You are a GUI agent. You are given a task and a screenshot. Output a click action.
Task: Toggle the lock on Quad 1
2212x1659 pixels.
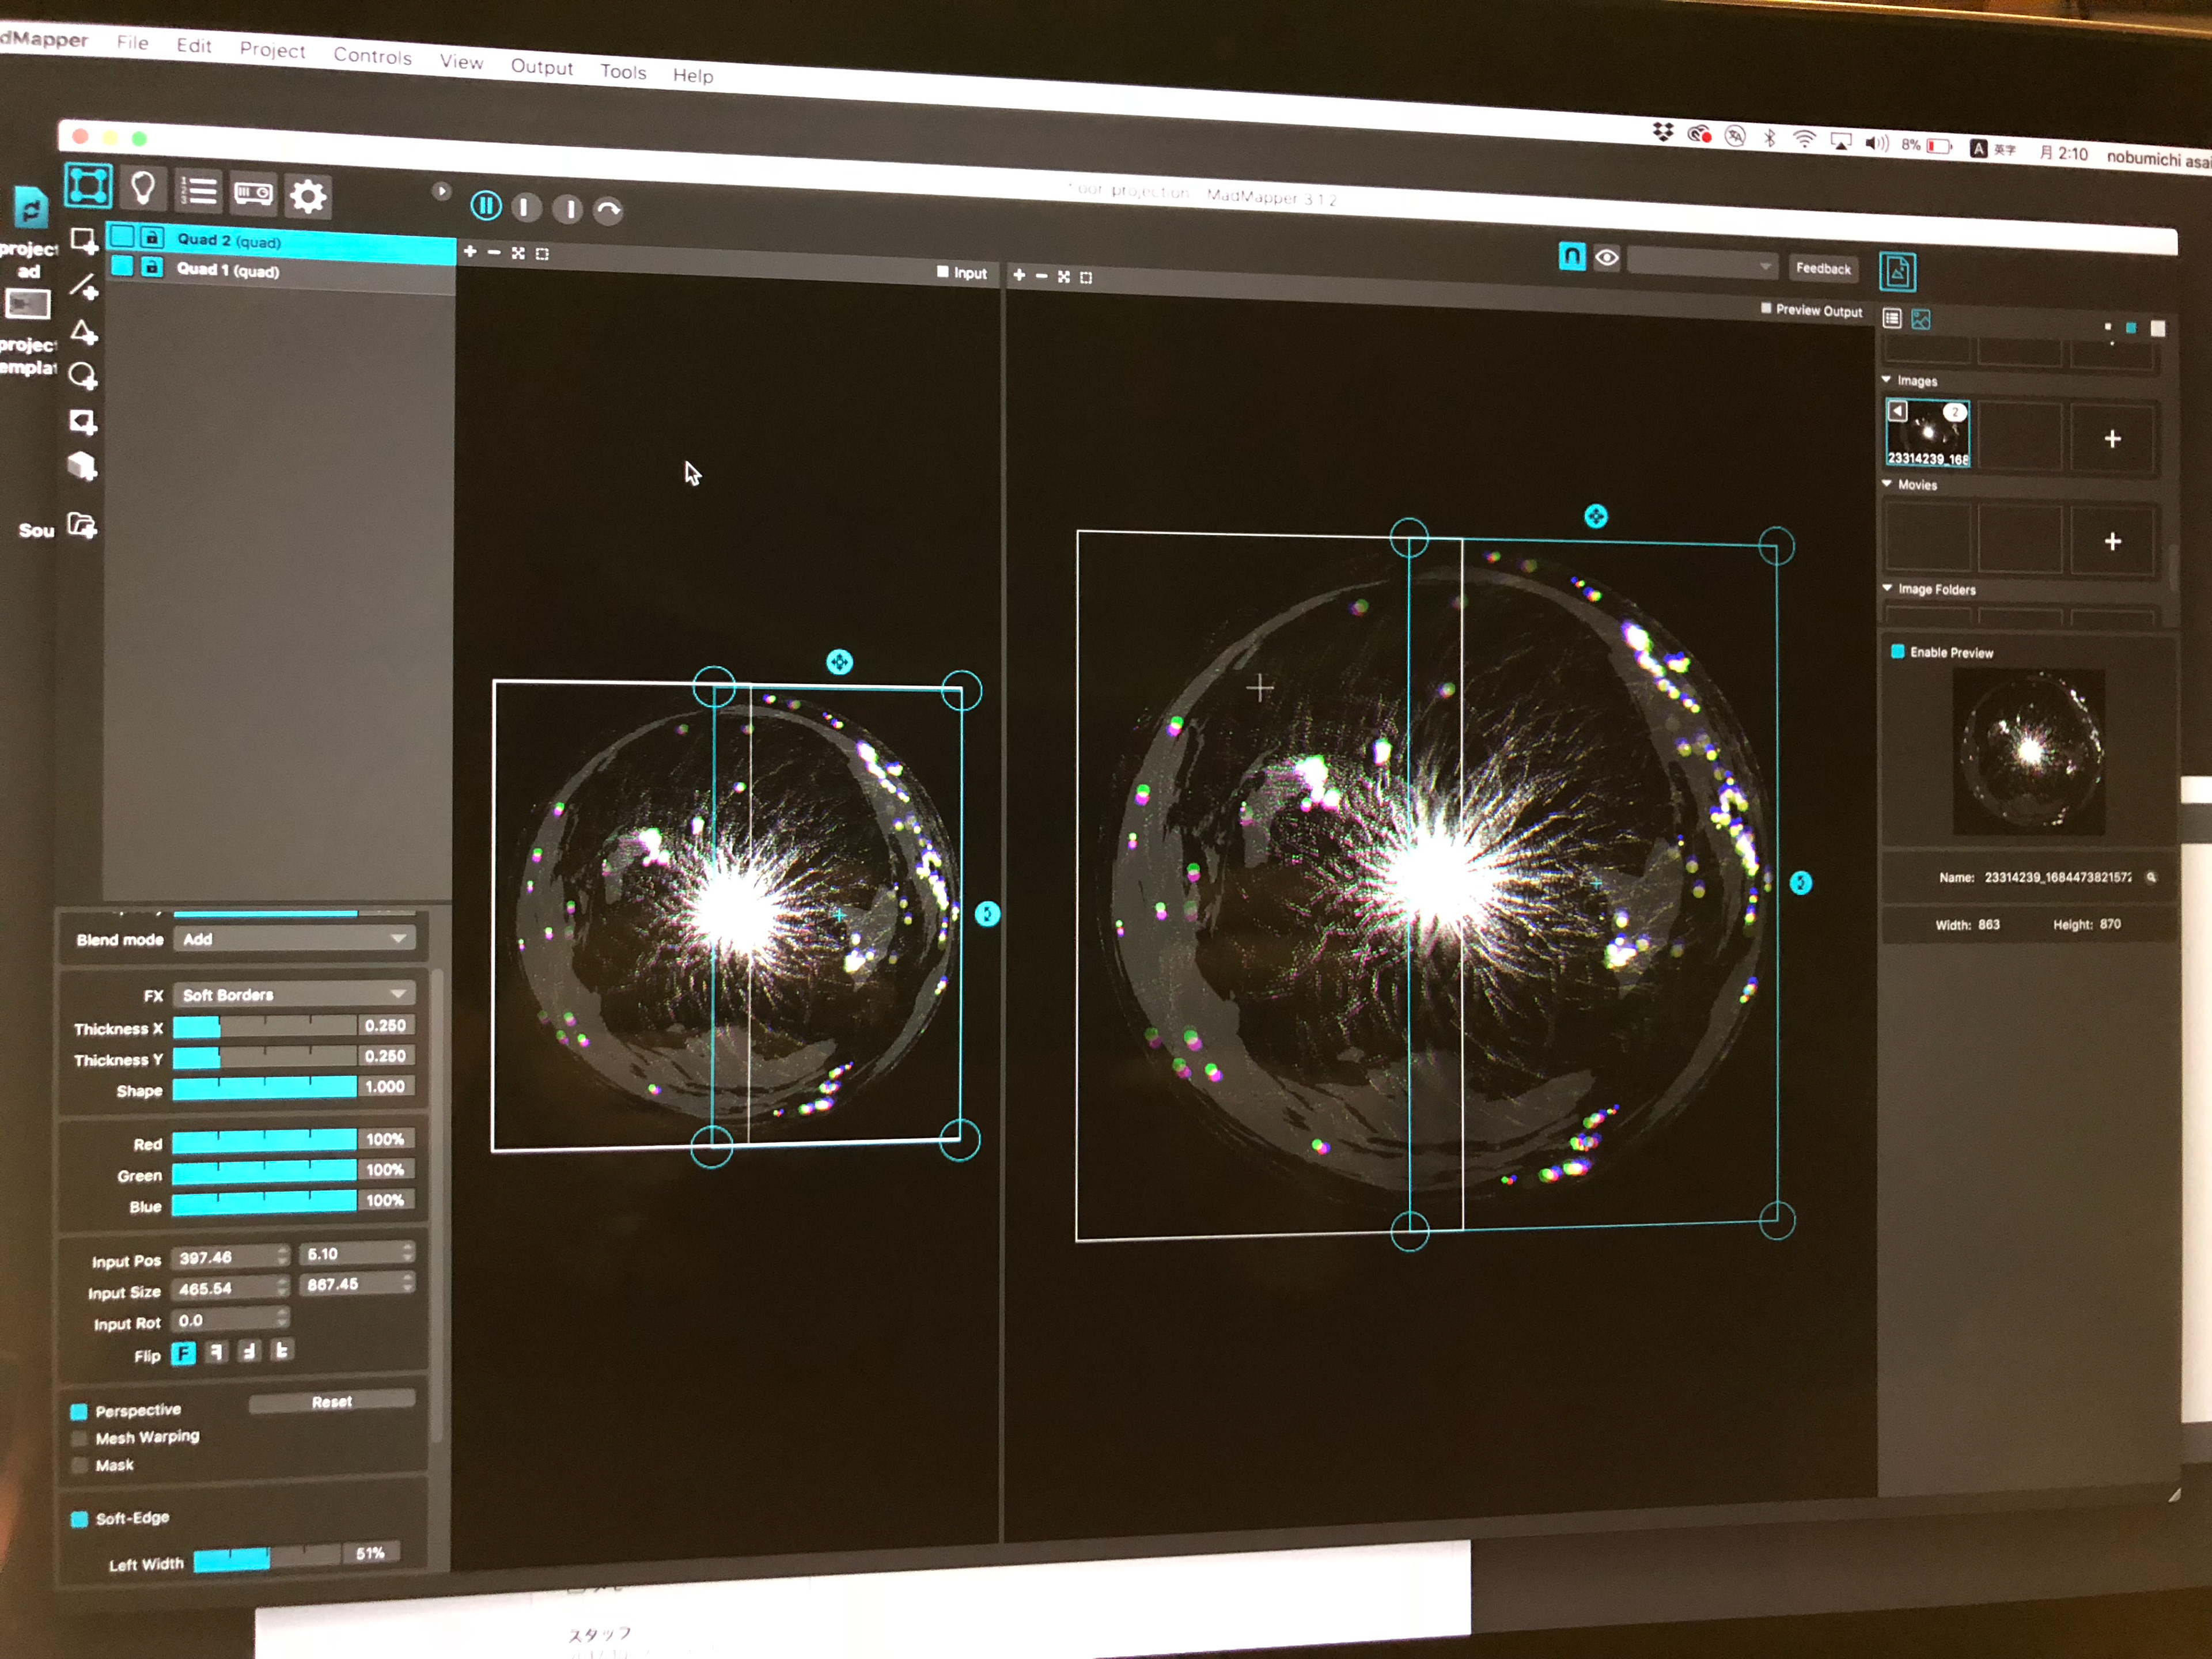click(x=151, y=267)
